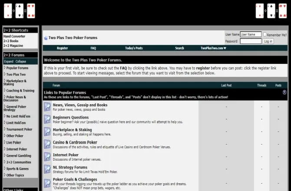
Task: Click the Marketplace & Staking forum icon
Action: pos(47,132)
